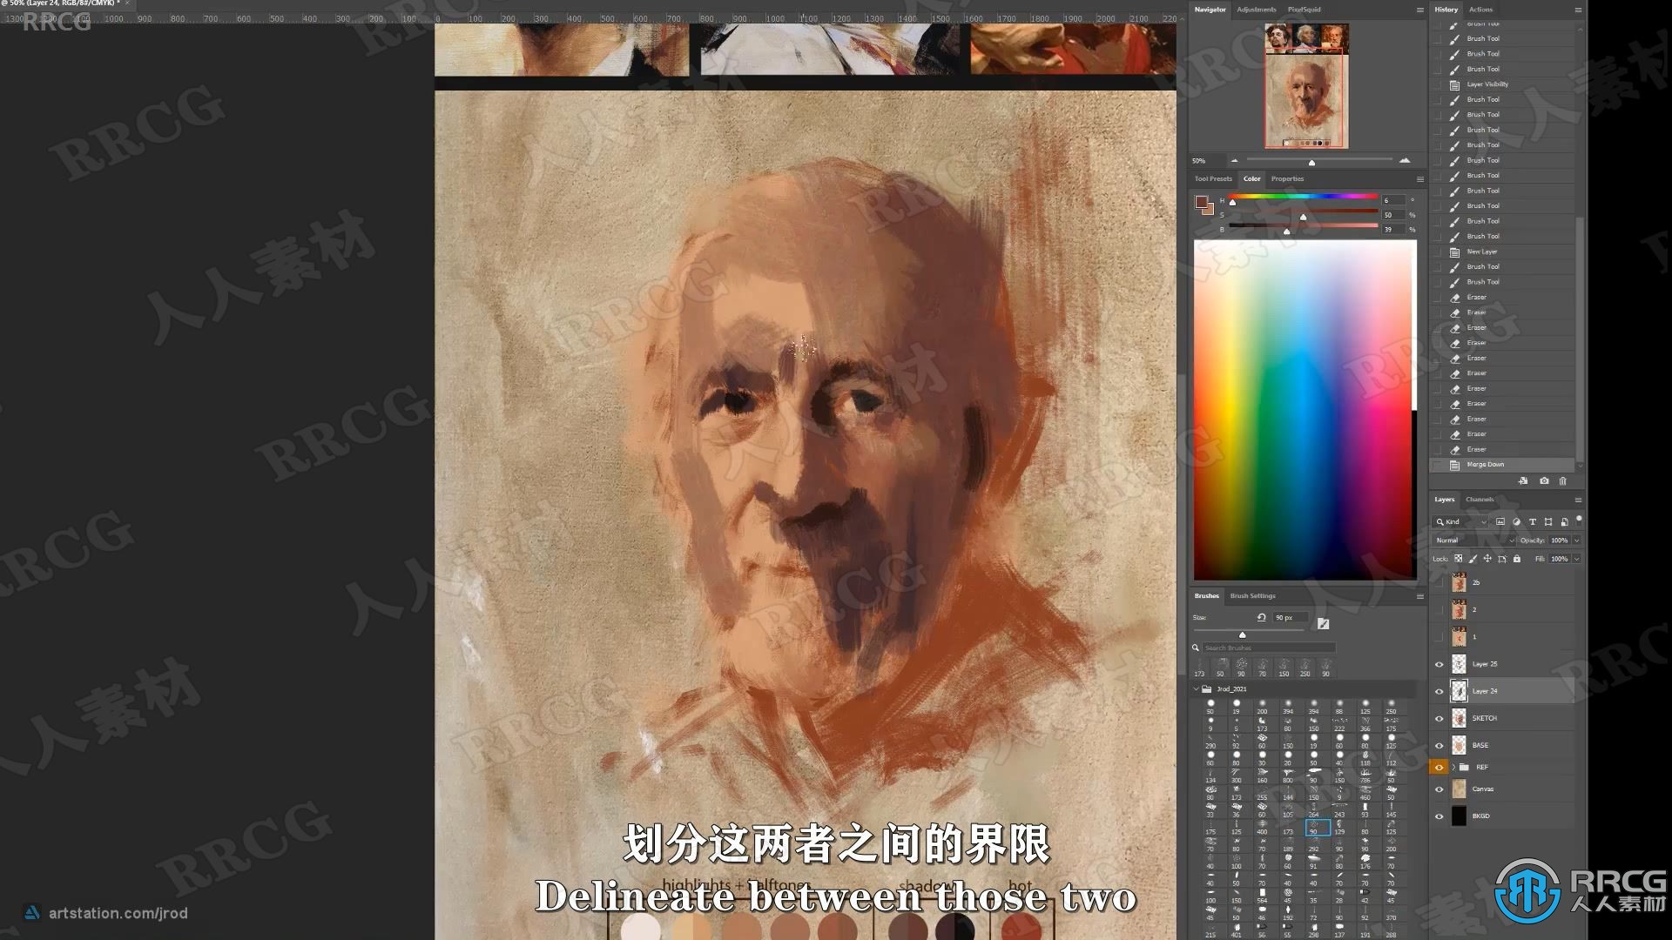Select the Merge Down history state
The width and height of the screenshot is (1672, 940).
(1502, 465)
